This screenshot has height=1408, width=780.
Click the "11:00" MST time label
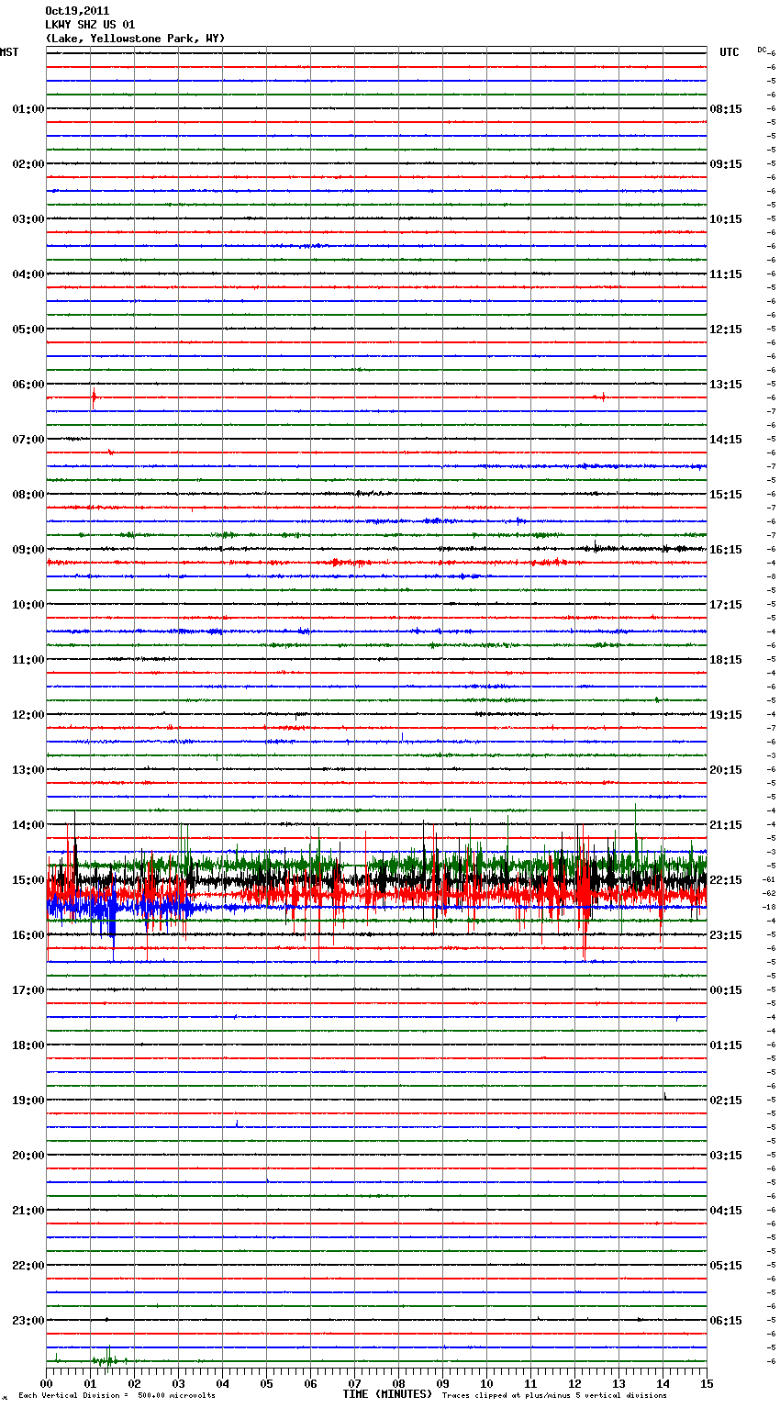click(x=28, y=660)
